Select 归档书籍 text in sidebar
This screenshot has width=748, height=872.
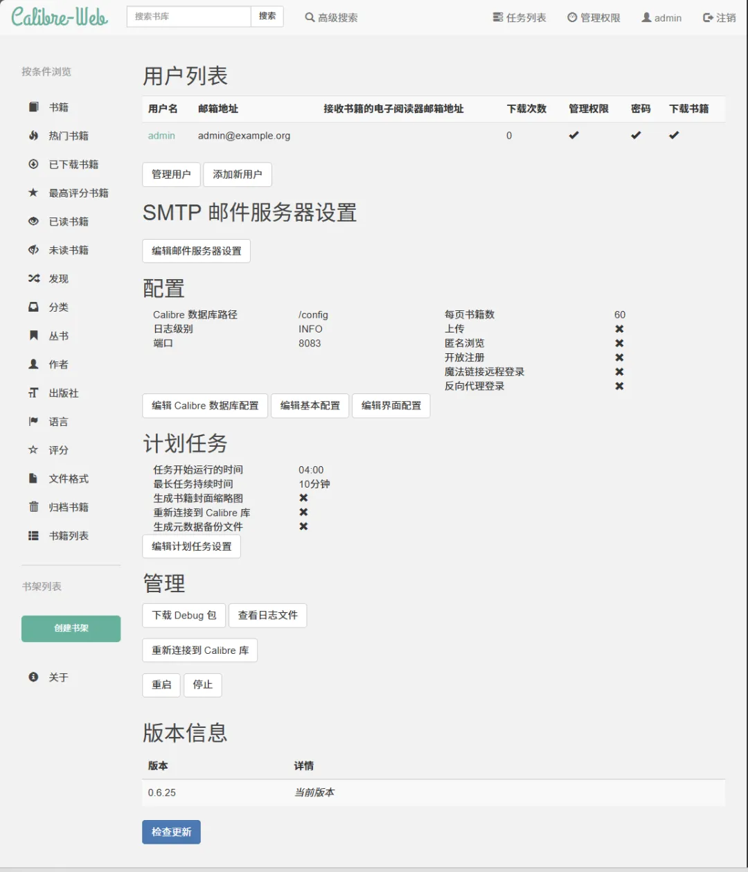[69, 507]
